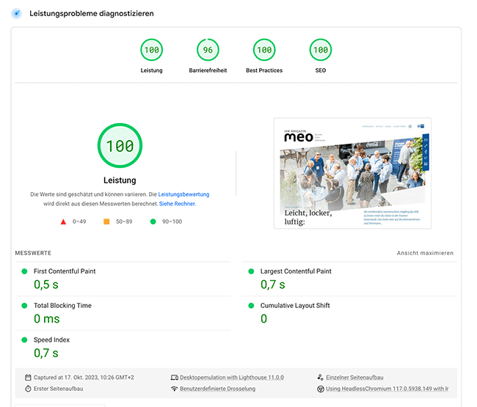Open the SEO score gauge
The image size is (477, 407).
pos(320,51)
